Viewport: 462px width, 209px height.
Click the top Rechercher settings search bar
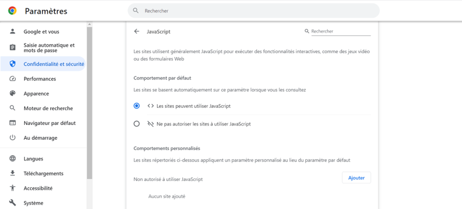coord(253,11)
